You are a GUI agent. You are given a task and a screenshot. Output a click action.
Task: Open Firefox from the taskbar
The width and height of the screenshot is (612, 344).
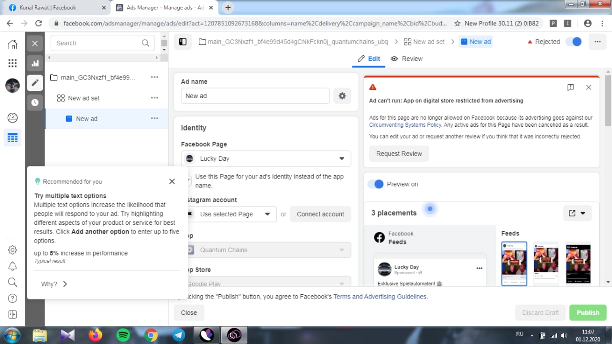[95, 335]
